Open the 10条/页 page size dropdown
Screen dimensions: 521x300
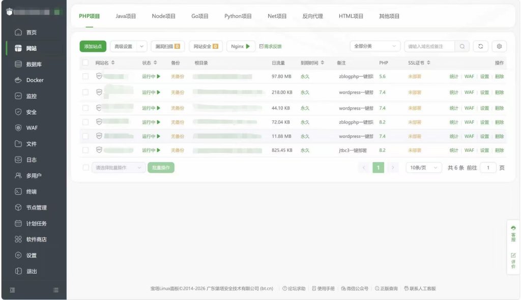424,168
